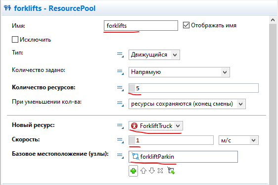Click the select node from graphical editor icon

click(x=171, y=171)
